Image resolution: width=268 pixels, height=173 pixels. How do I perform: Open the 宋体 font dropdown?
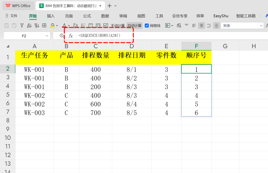coord(261,26)
